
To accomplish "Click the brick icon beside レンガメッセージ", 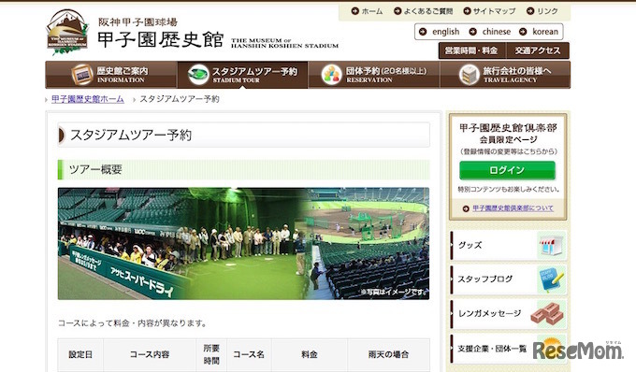I will (x=547, y=314).
